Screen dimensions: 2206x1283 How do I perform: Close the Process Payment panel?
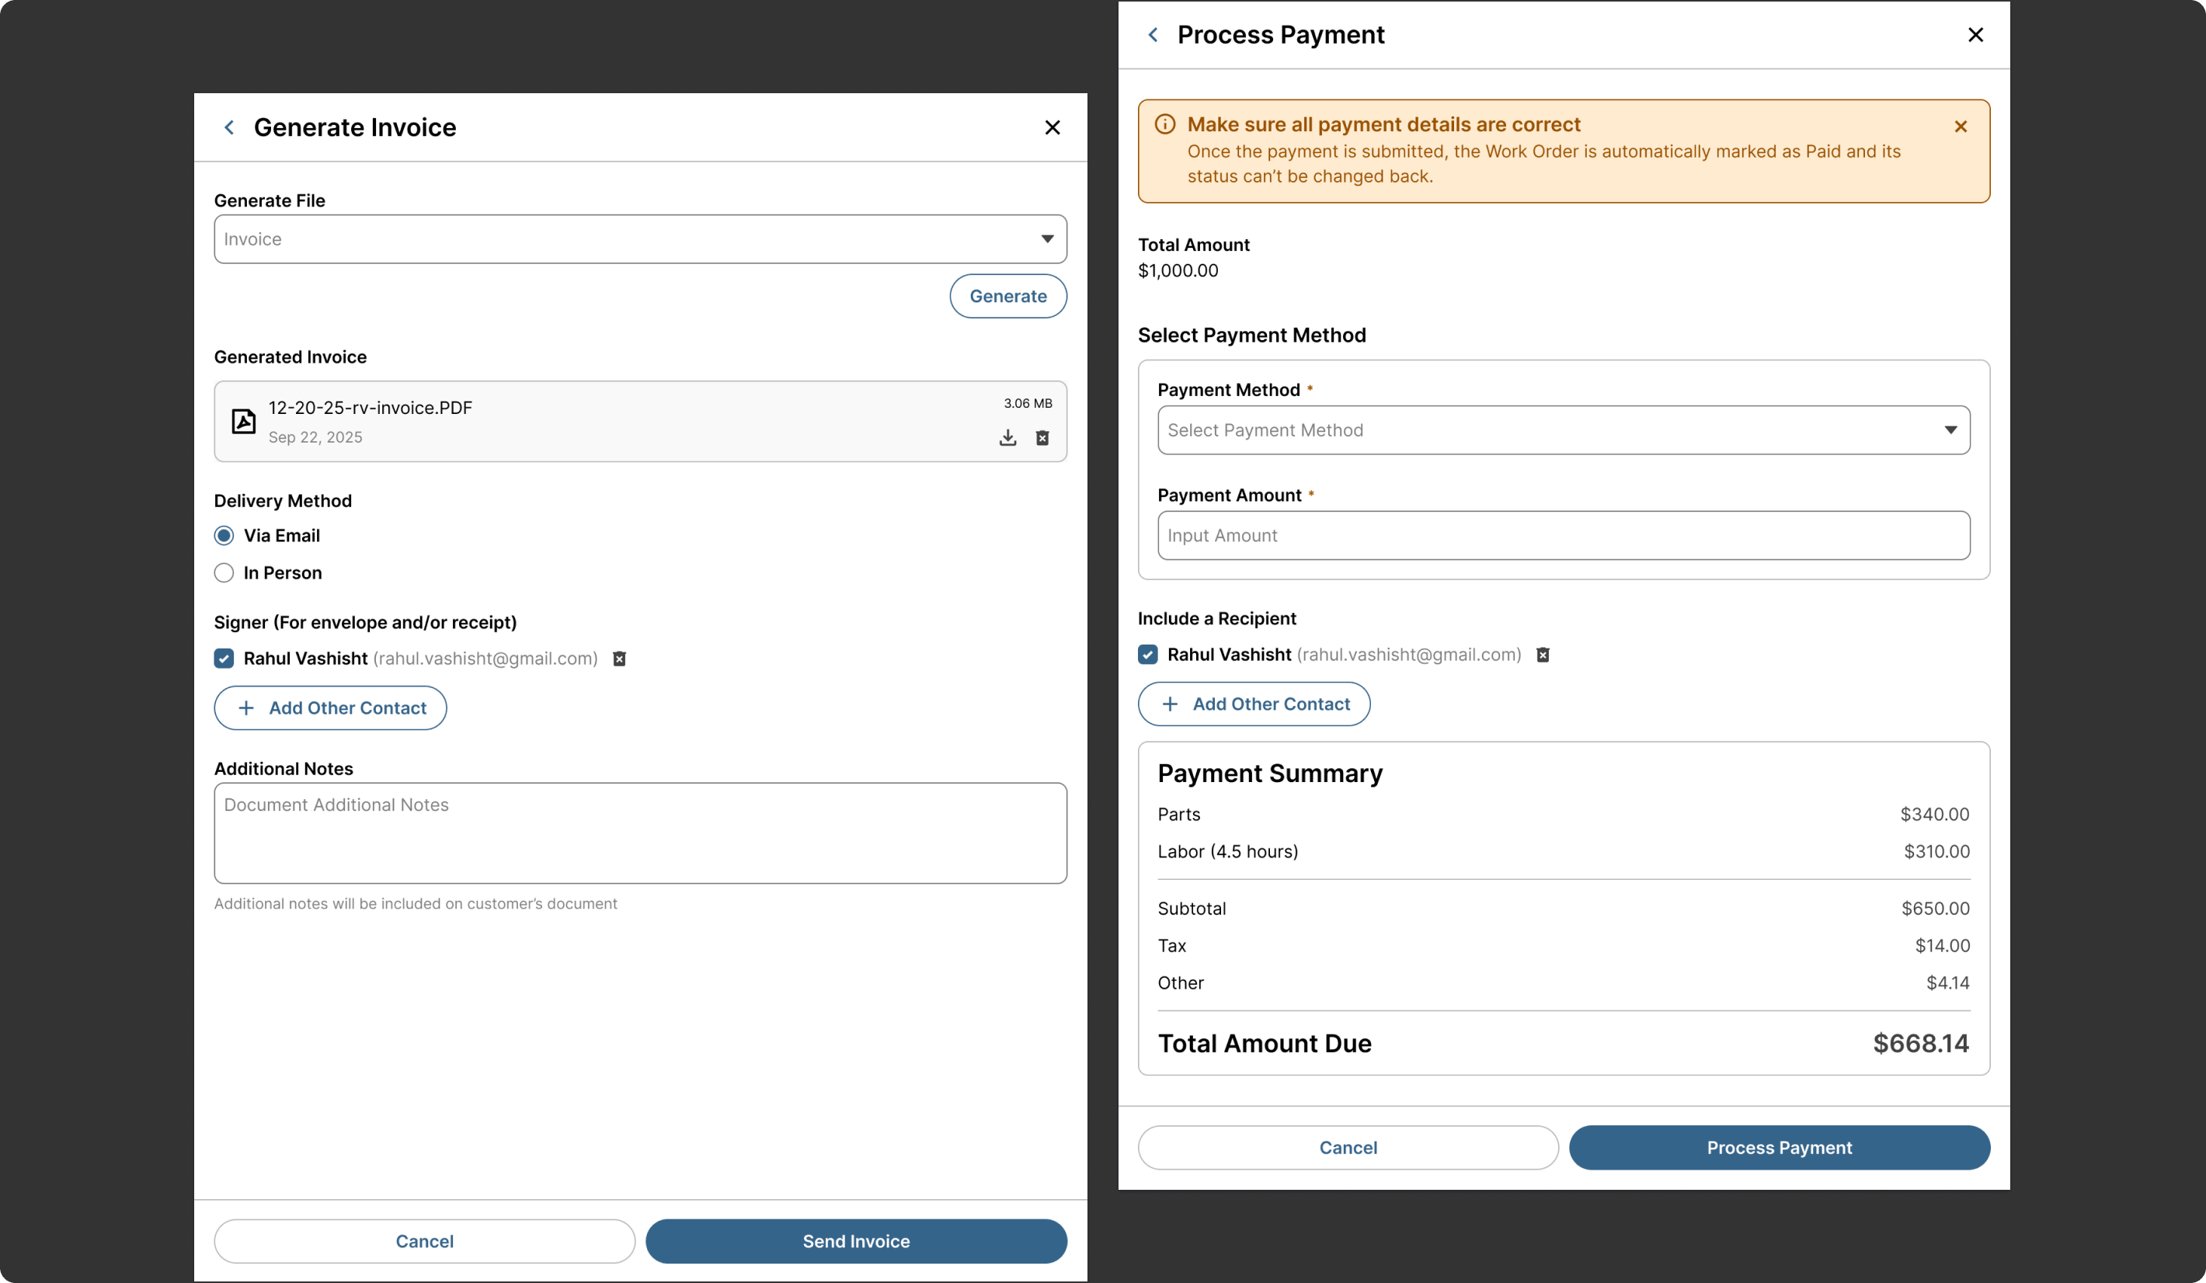pyautogui.click(x=1976, y=35)
